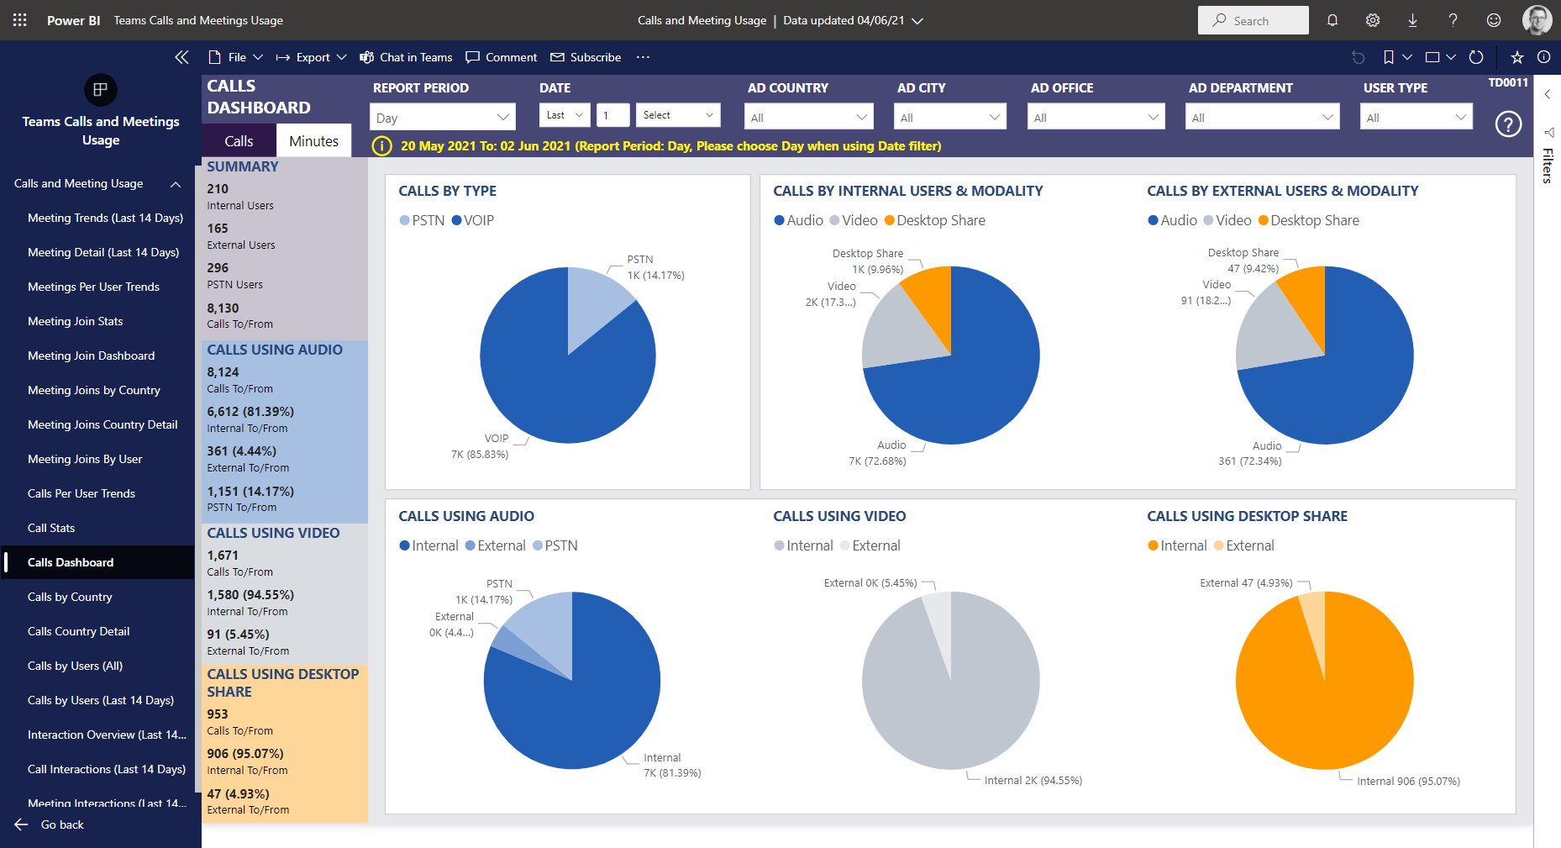Open settings gear icon
The height and width of the screenshot is (848, 1561).
click(x=1373, y=20)
